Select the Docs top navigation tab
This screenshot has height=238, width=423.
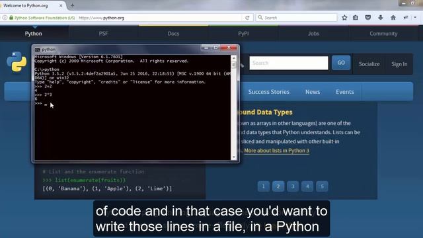tap(173, 34)
